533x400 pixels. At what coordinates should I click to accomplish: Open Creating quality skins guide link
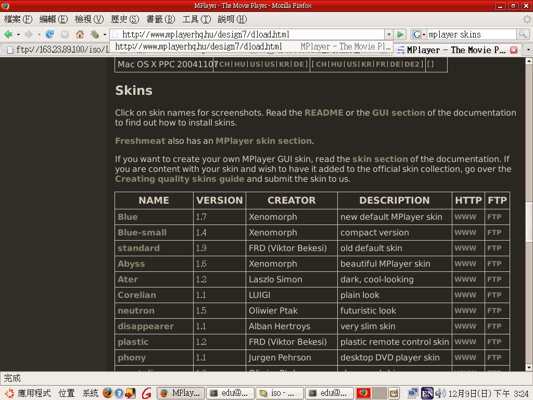click(180, 179)
